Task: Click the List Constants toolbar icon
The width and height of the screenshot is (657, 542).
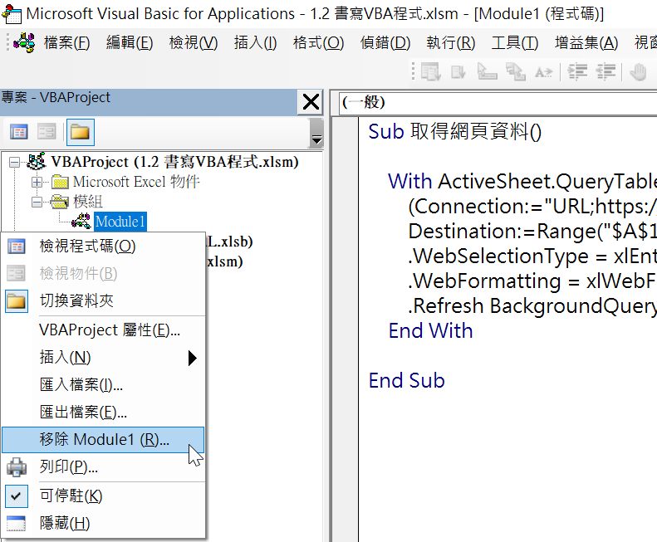Action: [458, 72]
